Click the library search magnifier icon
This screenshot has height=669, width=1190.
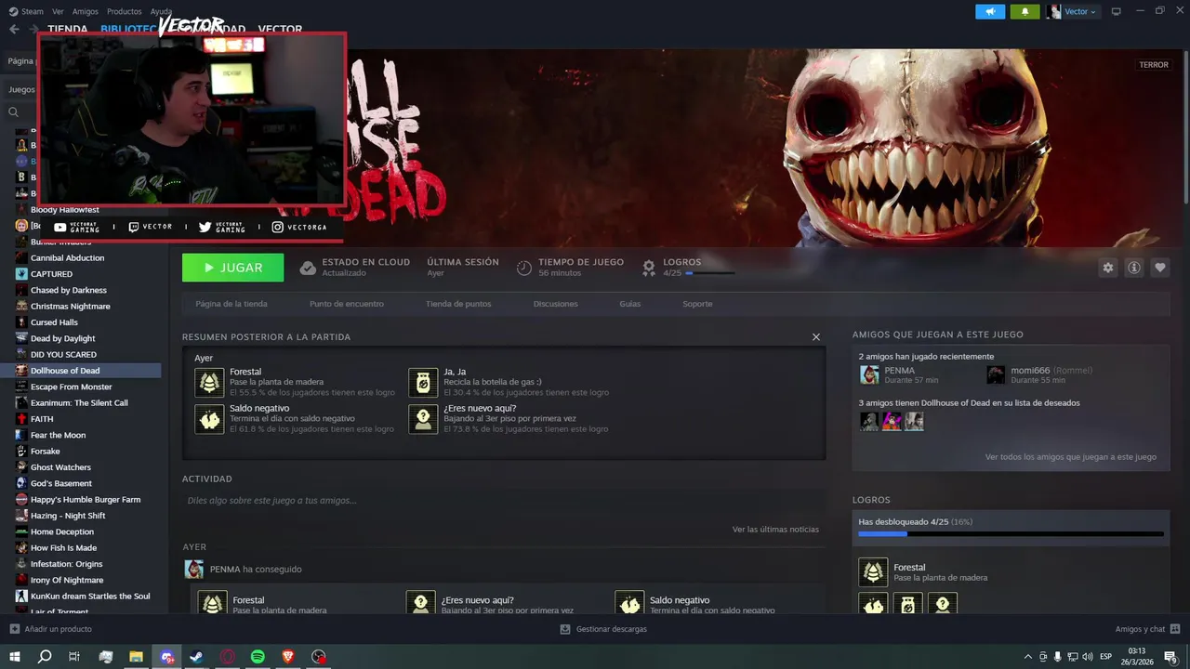click(x=14, y=112)
